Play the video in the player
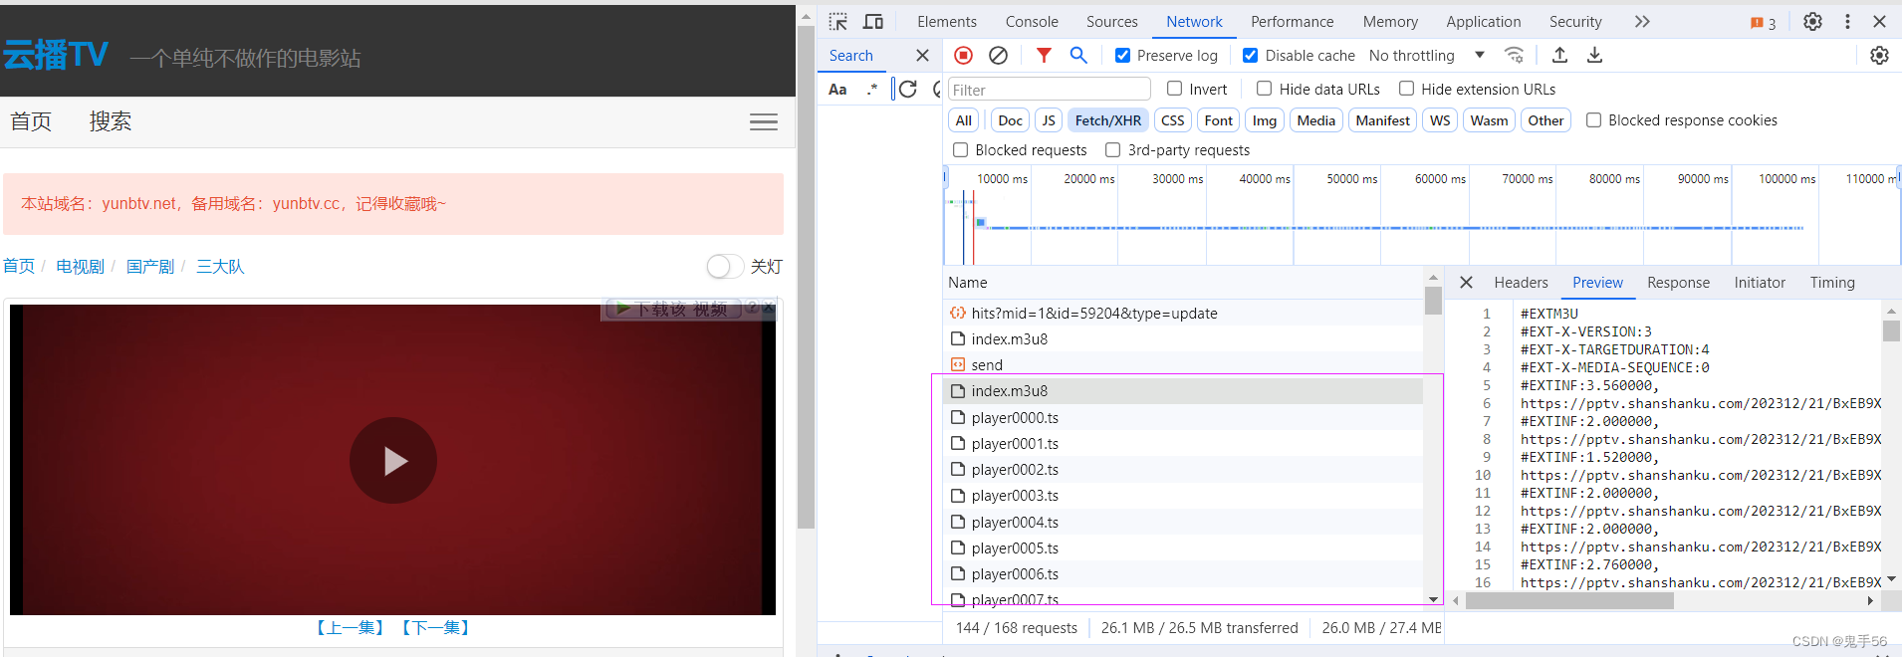 [x=393, y=460]
